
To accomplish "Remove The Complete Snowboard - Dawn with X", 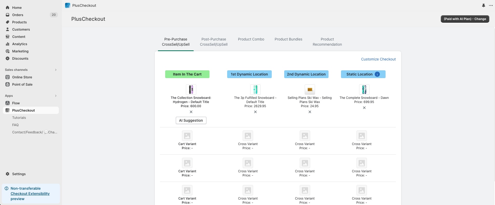I will tap(364, 108).
